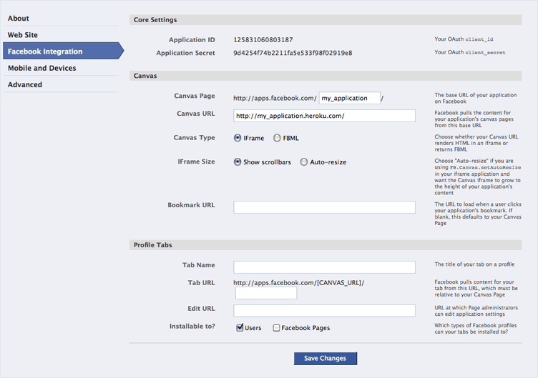Choose Auto-resize for IFrame size

[x=303, y=161]
